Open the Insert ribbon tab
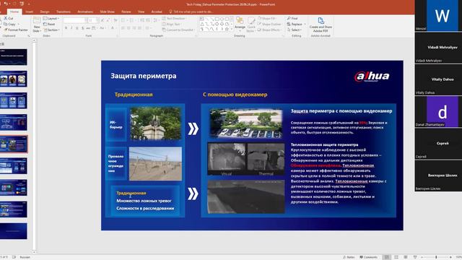Image resolution: width=462 pixels, height=260 pixels. 29,12
